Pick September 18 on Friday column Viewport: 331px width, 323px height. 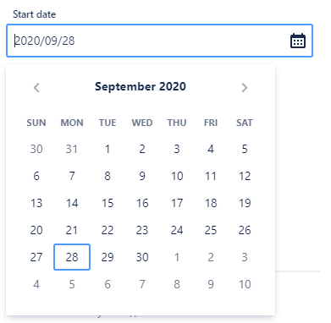coord(211,203)
